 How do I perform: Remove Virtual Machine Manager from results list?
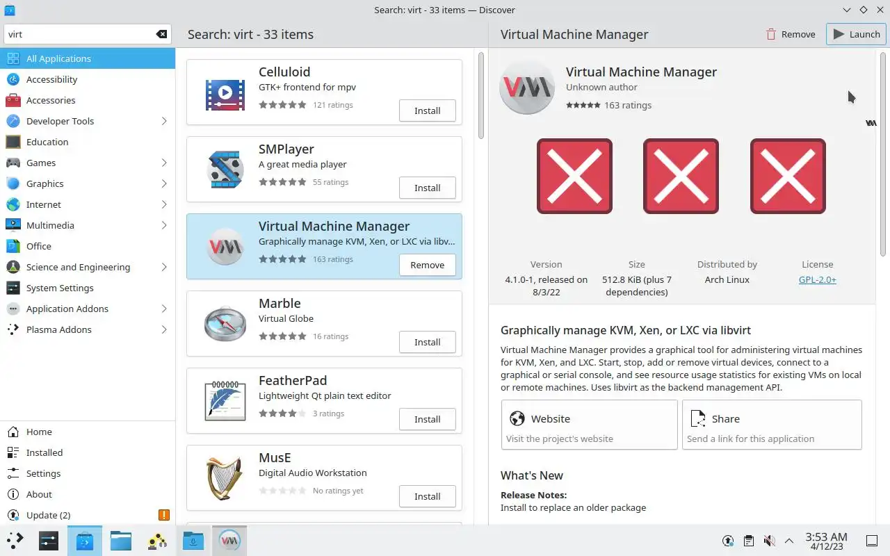(x=428, y=265)
